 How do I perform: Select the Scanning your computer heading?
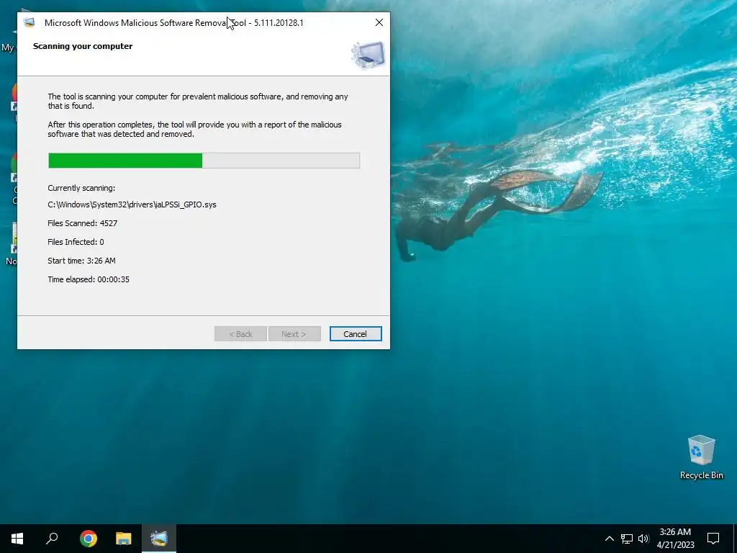(x=83, y=46)
